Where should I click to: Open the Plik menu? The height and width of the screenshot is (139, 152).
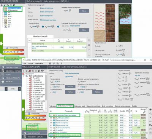pyautogui.click(x=25, y=63)
